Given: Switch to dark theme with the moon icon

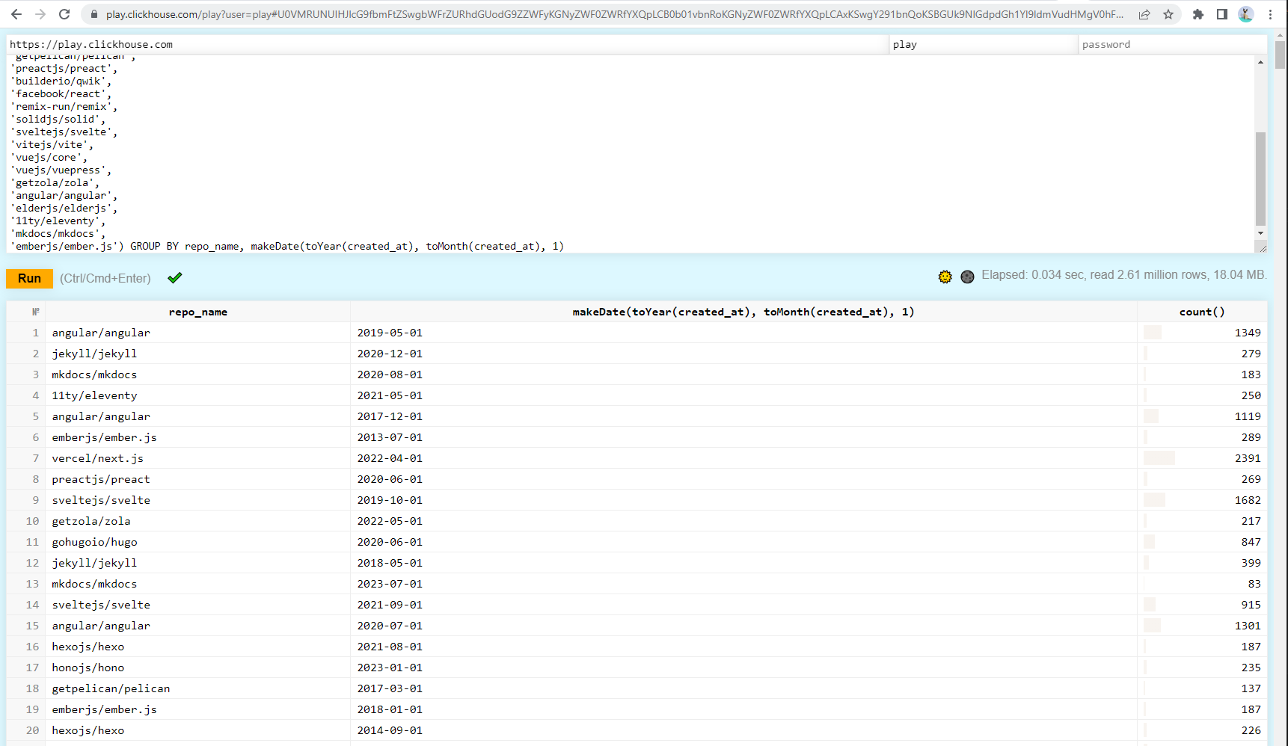Looking at the screenshot, I should click(x=967, y=277).
